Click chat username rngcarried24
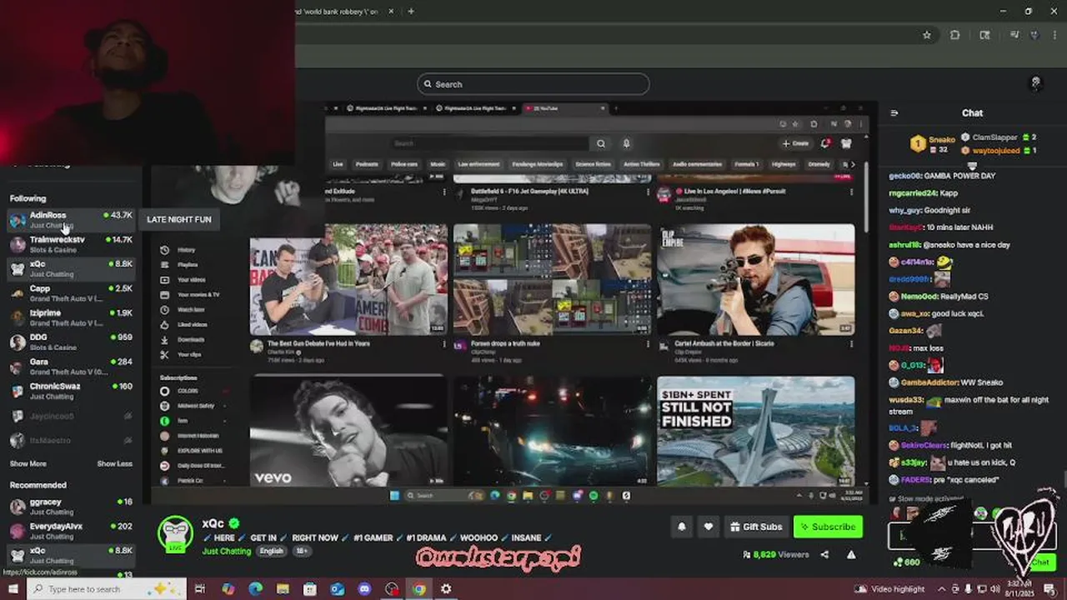 click(913, 192)
